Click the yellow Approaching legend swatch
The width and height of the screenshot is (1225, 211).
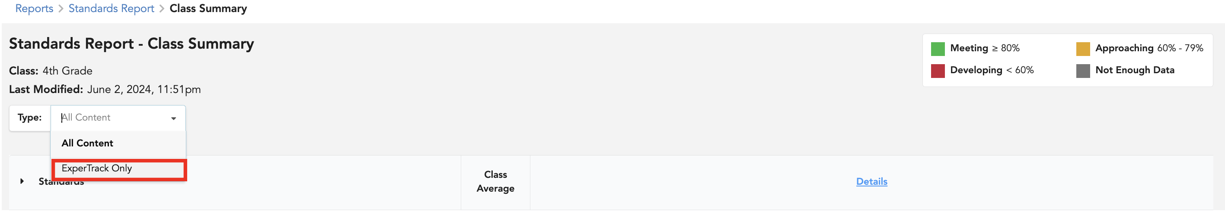tap(1082, 49)
